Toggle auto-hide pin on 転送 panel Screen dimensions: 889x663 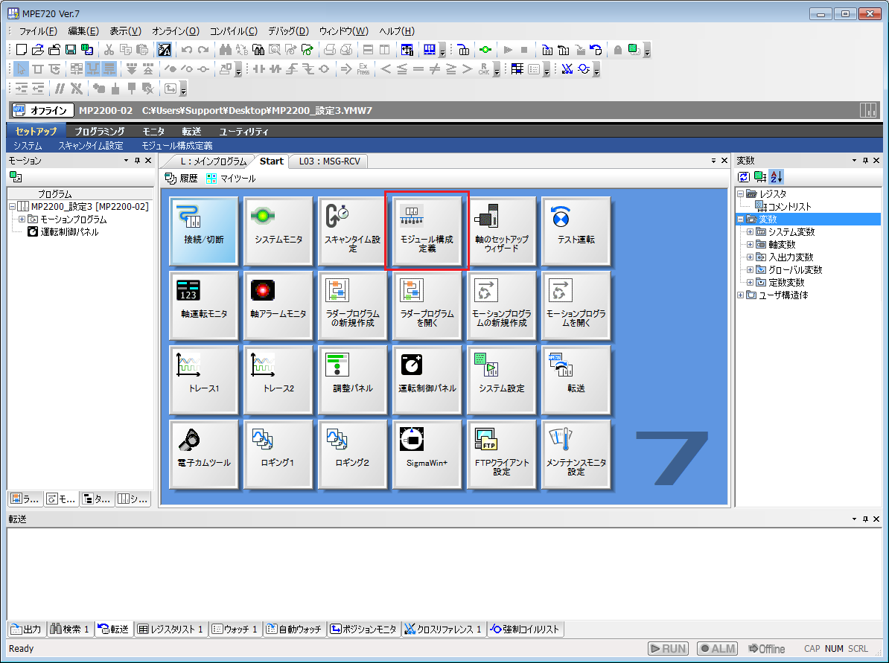tap(864, 519)
